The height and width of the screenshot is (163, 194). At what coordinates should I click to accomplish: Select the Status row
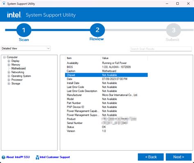[106, 127]
